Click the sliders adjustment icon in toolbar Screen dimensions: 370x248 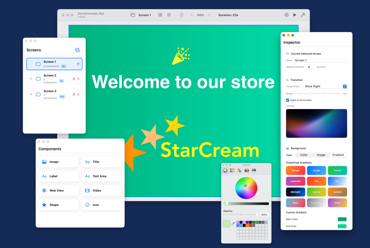169,15
